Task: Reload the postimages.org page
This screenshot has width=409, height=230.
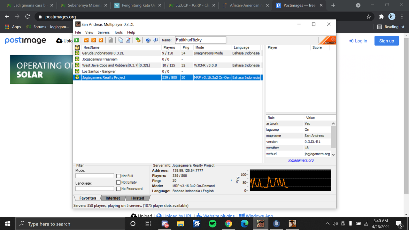Action: (x=27, y=17)
